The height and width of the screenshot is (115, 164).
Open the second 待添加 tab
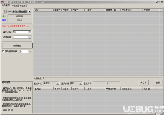coord(22,6)
